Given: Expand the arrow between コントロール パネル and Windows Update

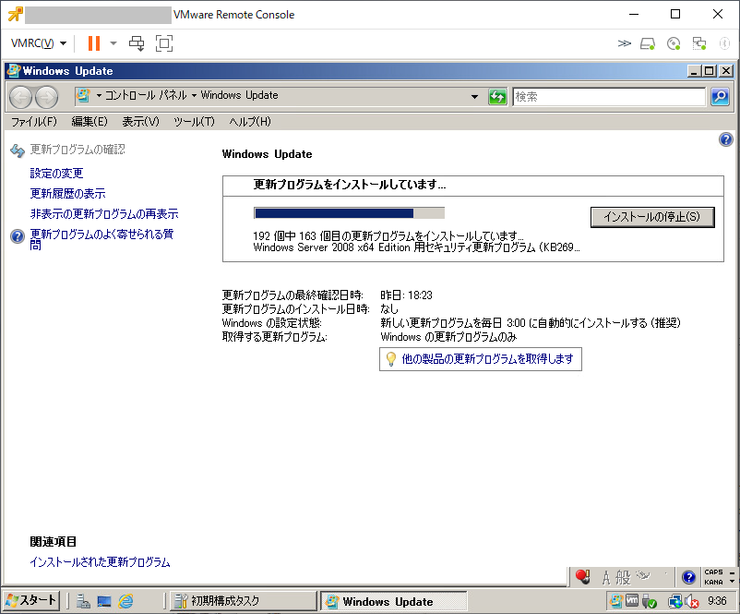Looking at the screenshot, I should (x=194, y=96).
